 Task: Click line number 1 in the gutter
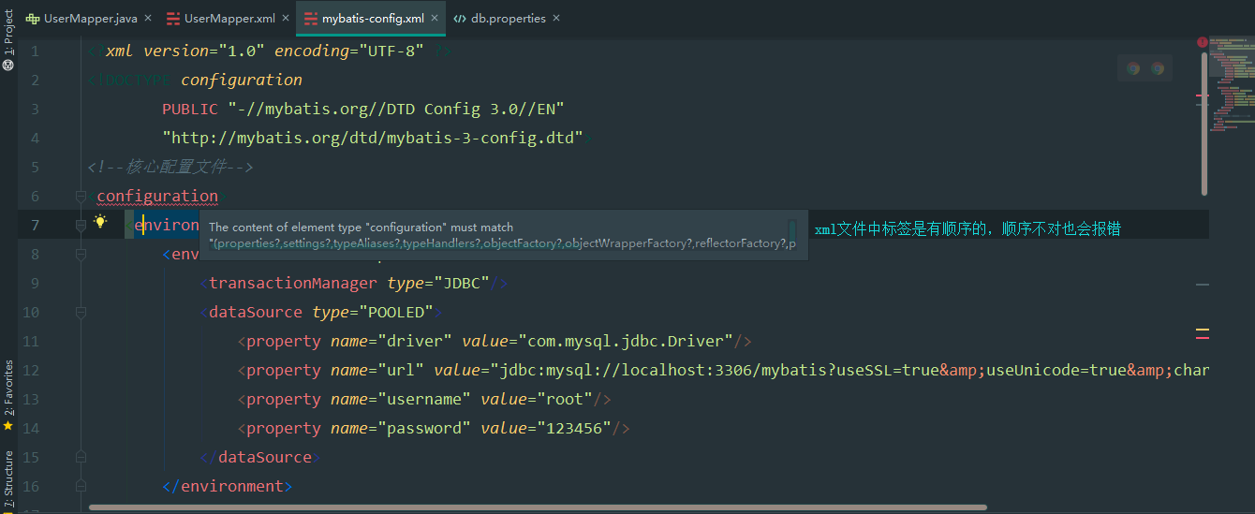(35, 51)
